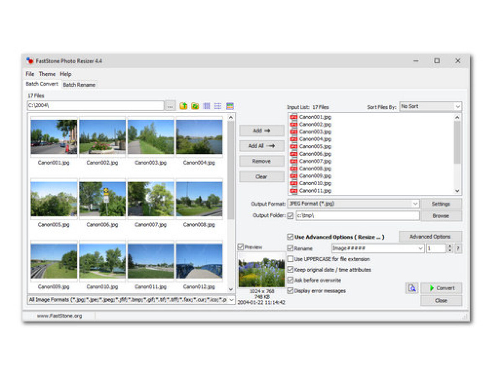The width and height of the screenshot is (503, 377).
Task: Click the JPG file icon beside Canon003.jpg in Input List
Action: tap(294, 132)
